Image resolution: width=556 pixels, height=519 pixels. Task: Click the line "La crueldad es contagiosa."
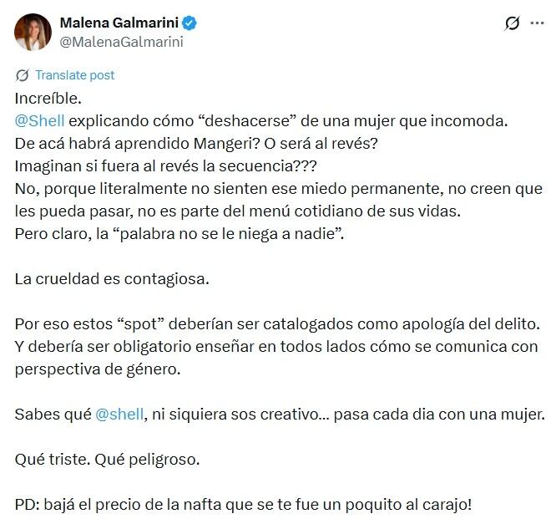[x=112, y=278]
